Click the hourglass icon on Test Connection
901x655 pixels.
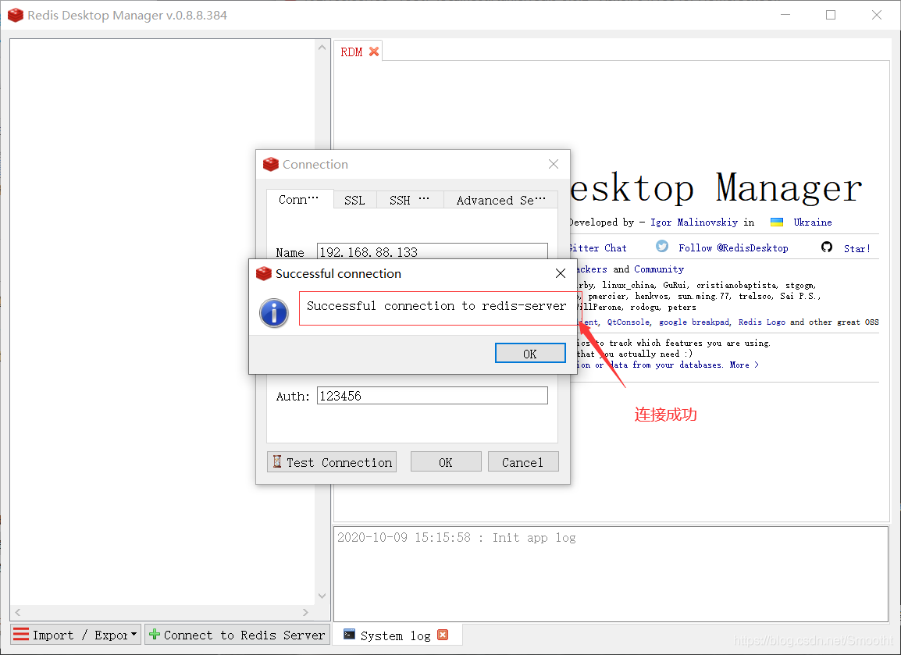click(x=277, y=461)
